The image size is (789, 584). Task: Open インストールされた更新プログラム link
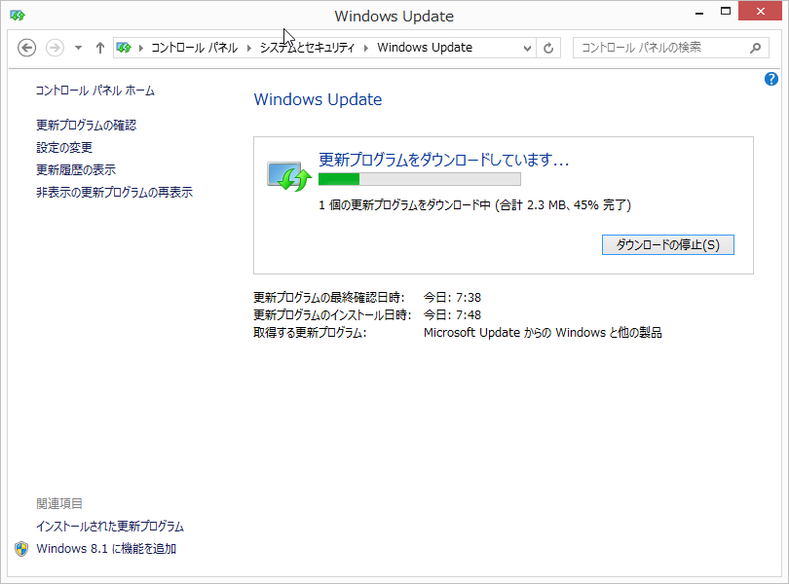[110, 527]
